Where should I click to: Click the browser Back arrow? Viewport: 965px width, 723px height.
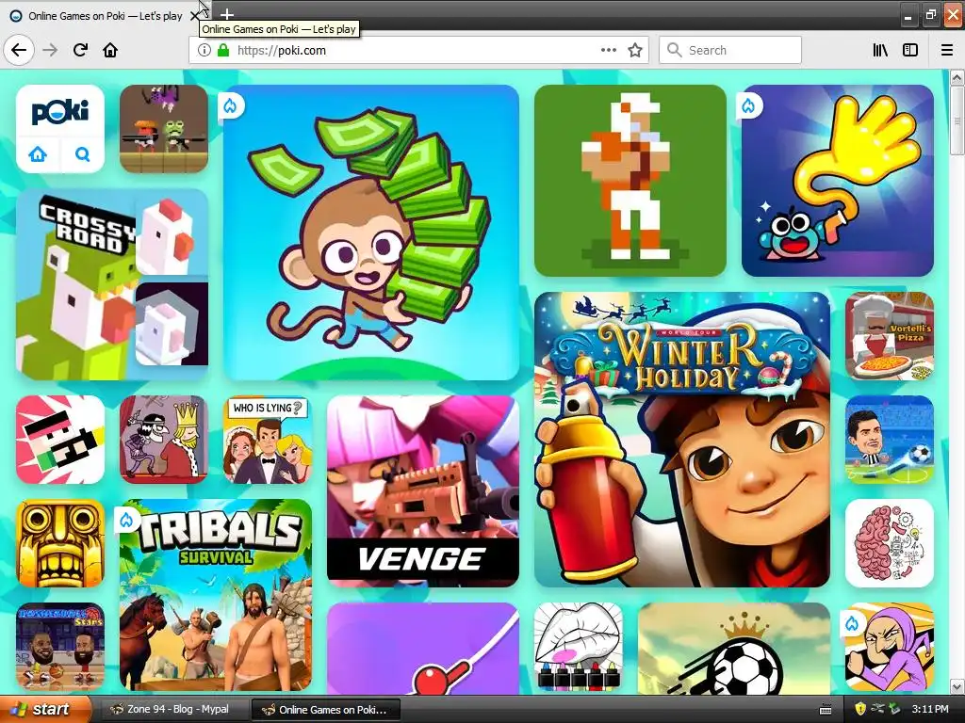pyautogui.click(x=19, y=50)
